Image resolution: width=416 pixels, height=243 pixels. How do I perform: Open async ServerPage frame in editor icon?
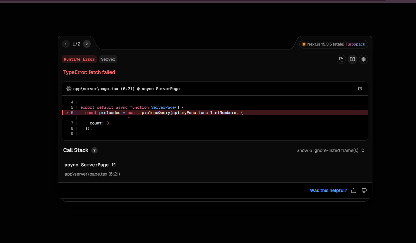coord(114,165)
